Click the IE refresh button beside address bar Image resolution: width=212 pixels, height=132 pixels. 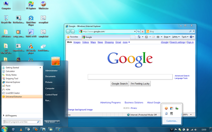click(x=138, y=32)
